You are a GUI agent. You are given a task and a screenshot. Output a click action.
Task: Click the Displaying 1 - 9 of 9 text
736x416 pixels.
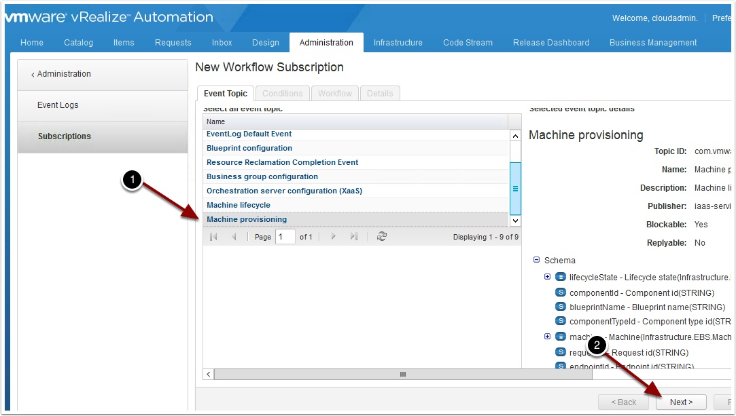click(x=486, y=237)
